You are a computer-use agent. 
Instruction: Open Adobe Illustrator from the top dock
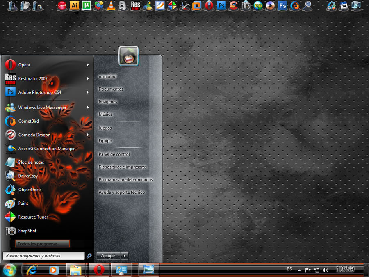click(74, 6)
